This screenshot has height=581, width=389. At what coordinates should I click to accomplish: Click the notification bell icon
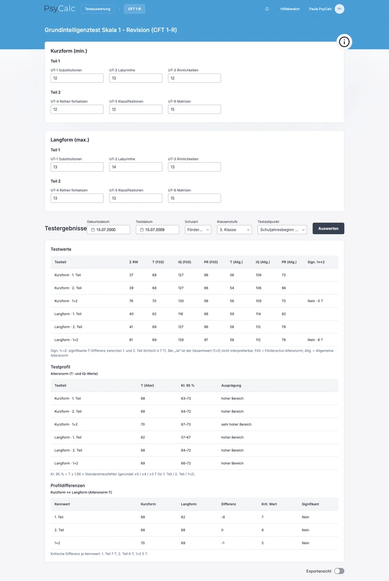[267, 9]
